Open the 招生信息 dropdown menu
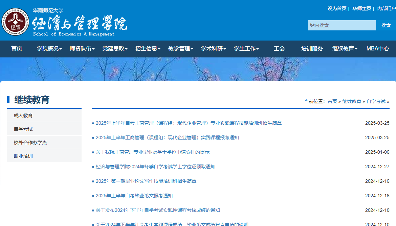396x226 pixels. pyautogui.click(x=147, y=49)
